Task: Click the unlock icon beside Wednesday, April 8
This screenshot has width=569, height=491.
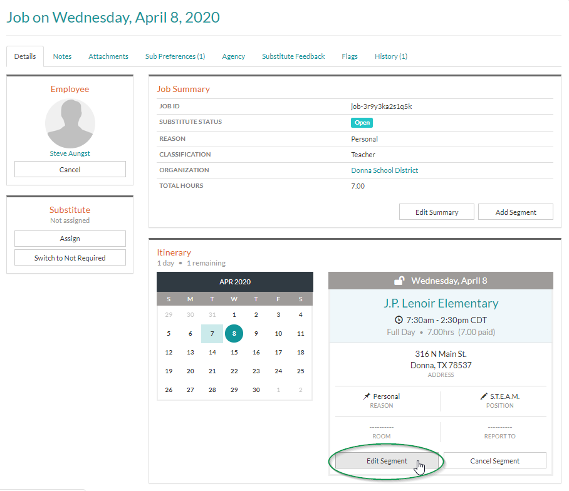Action: coord(399,281)
